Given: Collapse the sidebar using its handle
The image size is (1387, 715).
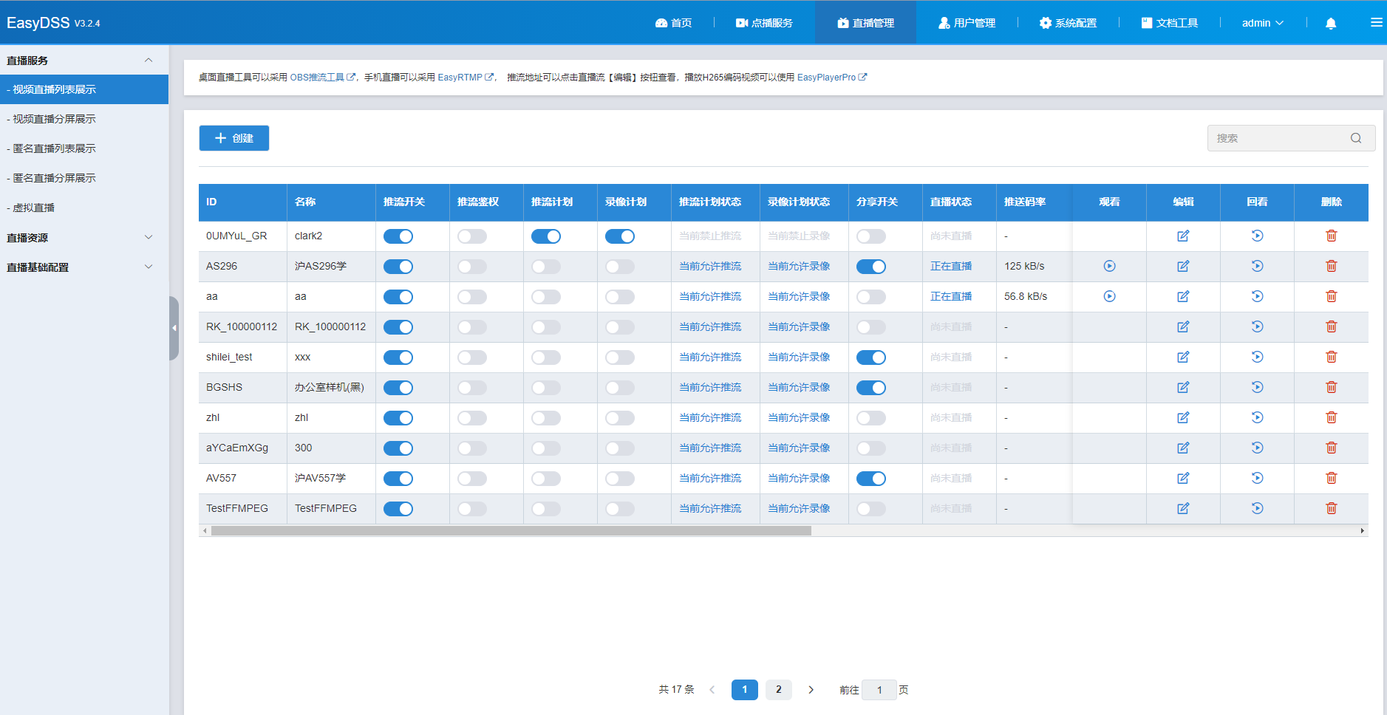Looking at the screenshot, I should pos(174,328).
